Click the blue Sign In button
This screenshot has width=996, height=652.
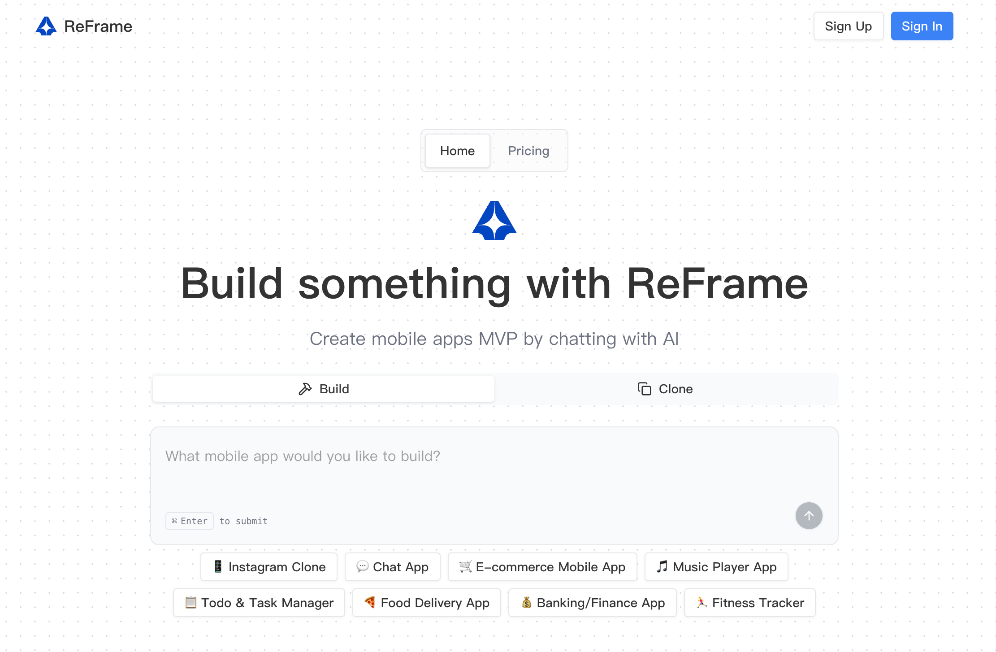tap(922, 26)
